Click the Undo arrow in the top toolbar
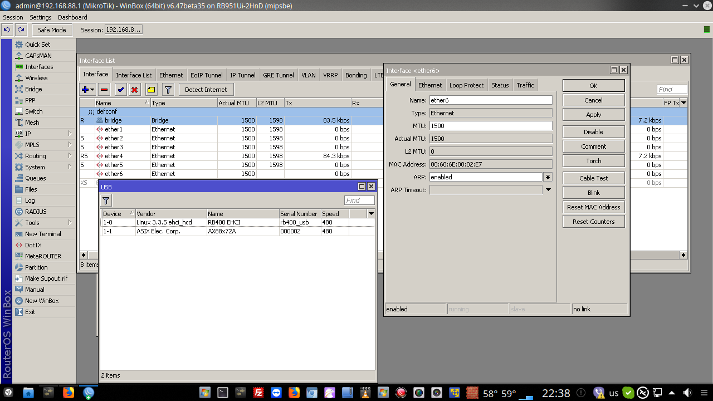Image resolution: width=713 pixels, height=401 pixels. 7,30
